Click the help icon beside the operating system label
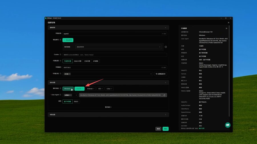 click(x=60, y=88)
